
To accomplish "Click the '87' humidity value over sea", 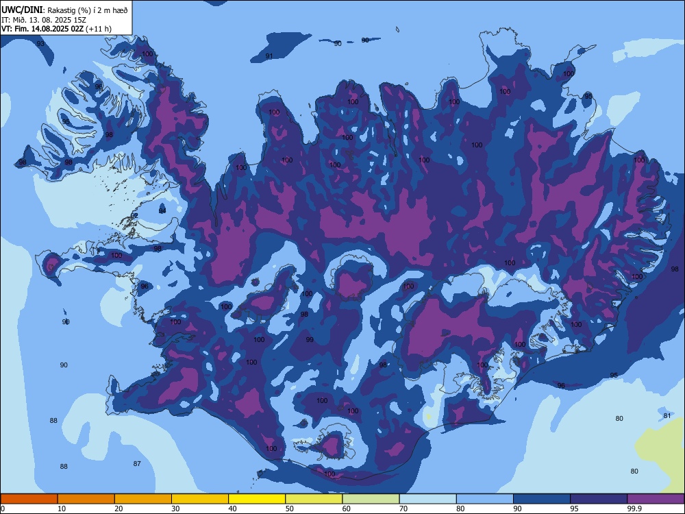I will click(x=137, y=463).
